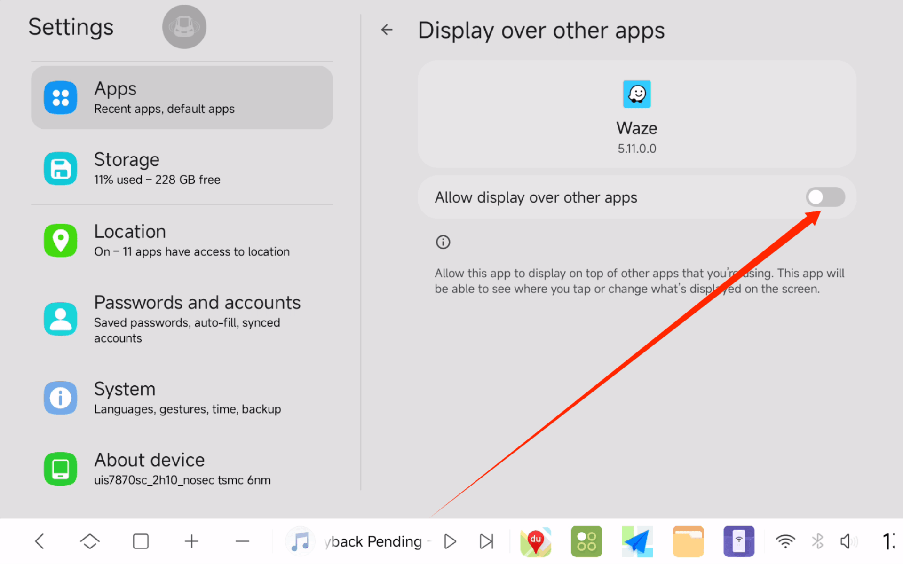This screenshot has height=564, width=903.
Task: Tap the car avatar beside Settings title
Action: (x=184, y=27)
